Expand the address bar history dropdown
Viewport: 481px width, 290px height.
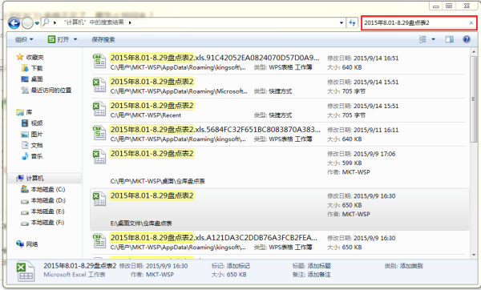click(x=342, y=22)
